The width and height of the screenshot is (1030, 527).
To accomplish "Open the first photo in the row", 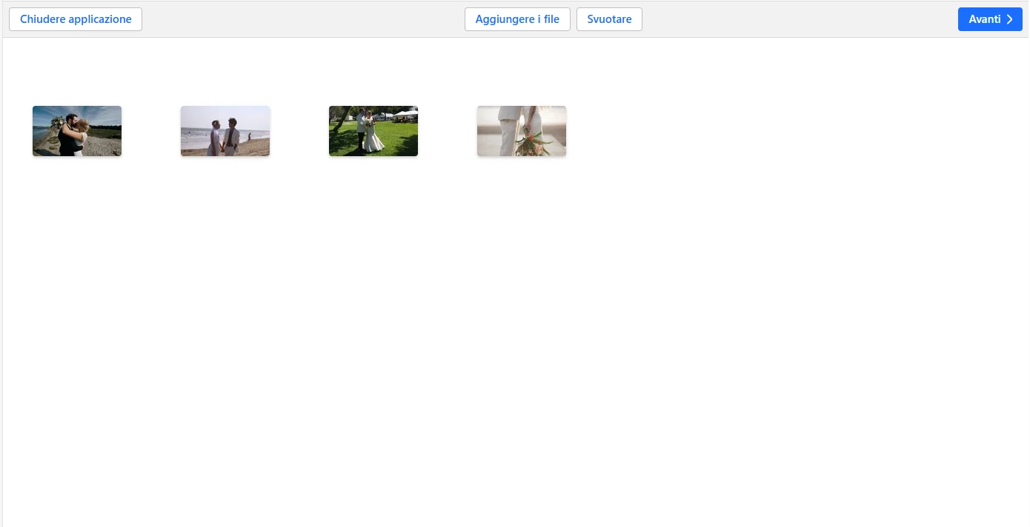I will [x=77, y=131].
